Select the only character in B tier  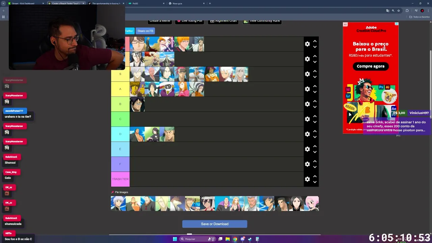(x=137, y=104)
